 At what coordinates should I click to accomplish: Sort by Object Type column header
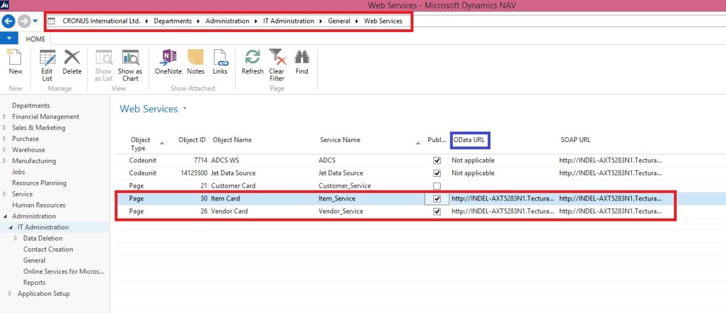(x=140, y=144)
